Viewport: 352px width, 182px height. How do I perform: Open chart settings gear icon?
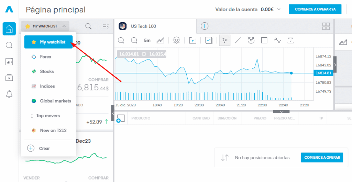click(x=176, y=40)
